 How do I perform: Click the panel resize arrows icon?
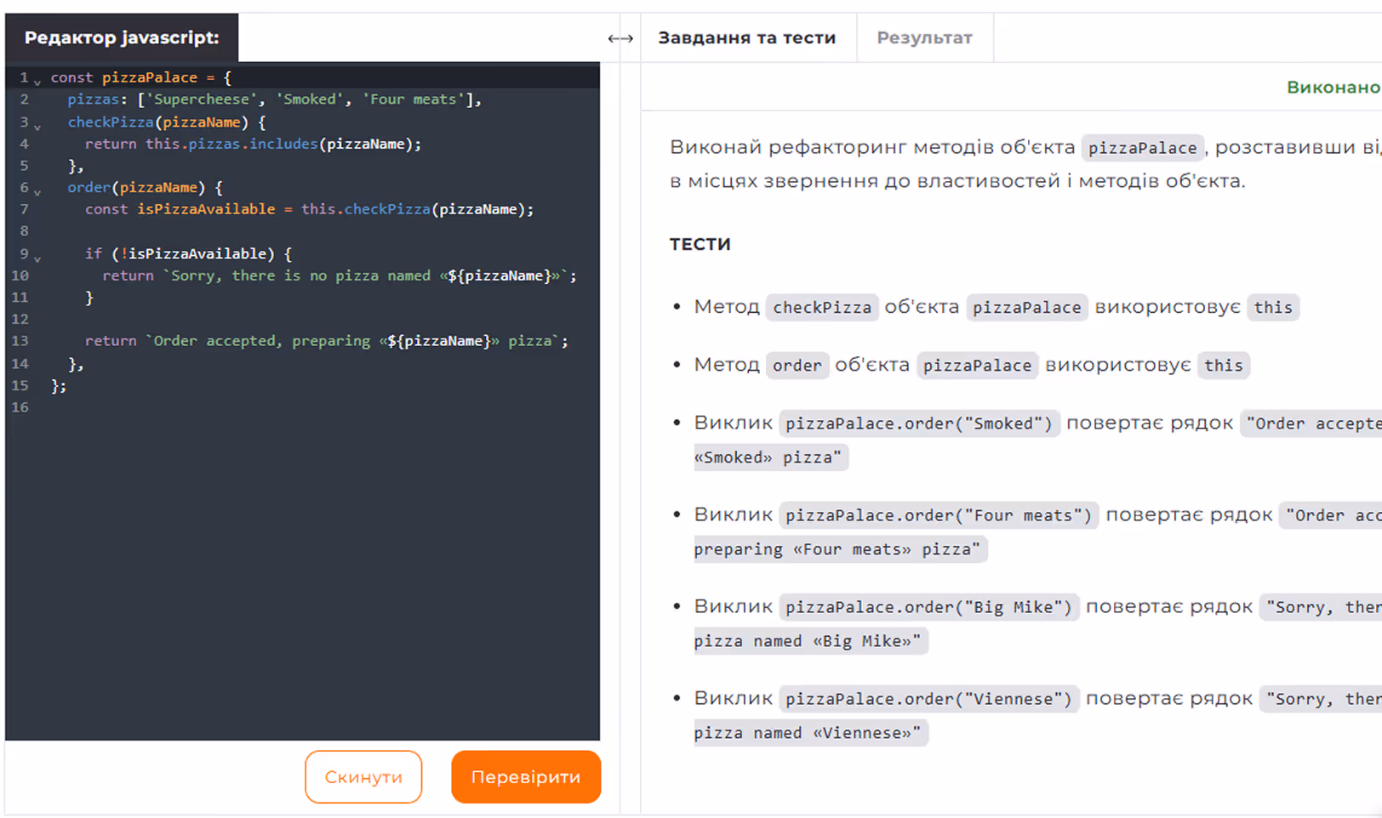[x=620, y=38]
